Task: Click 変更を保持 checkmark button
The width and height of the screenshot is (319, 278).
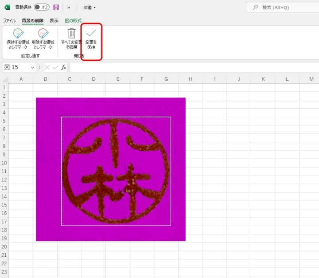Action: 91,39
